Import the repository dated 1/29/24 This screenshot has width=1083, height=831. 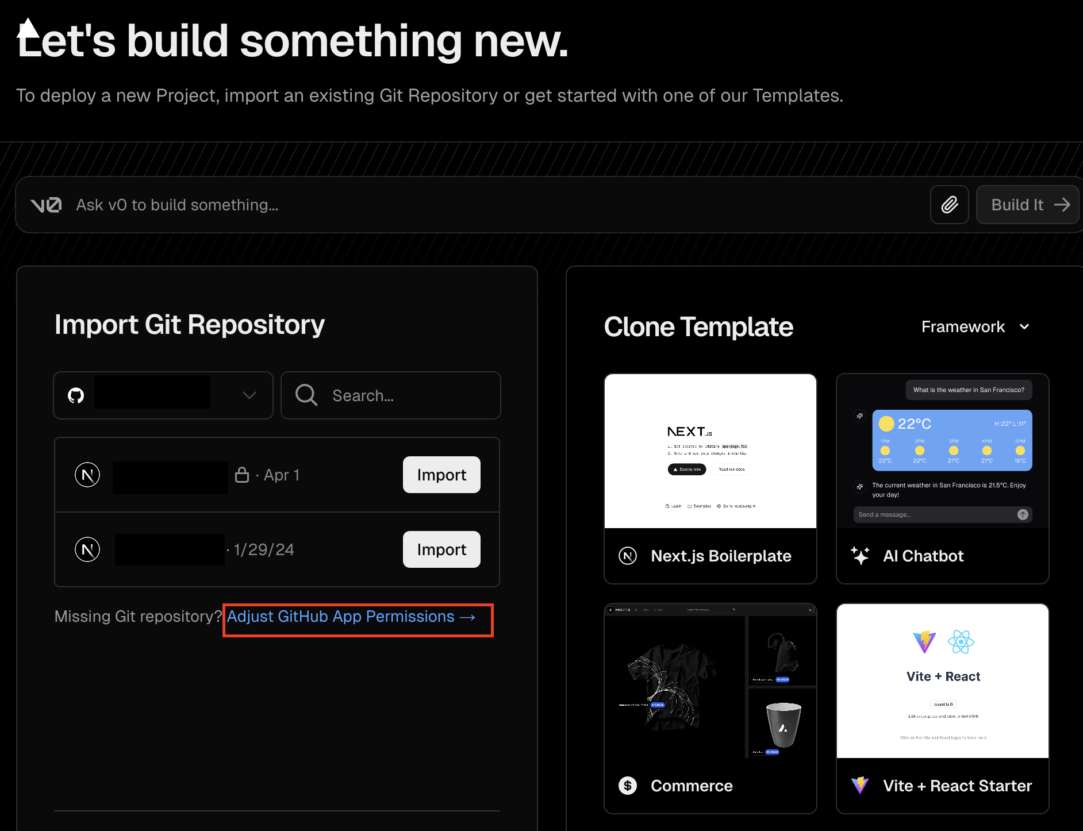441,549
